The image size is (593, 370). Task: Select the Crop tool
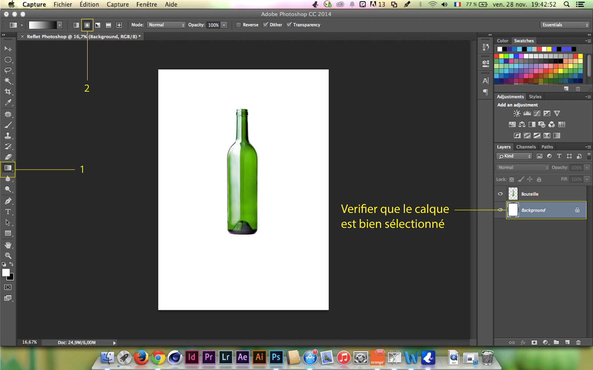8,92
